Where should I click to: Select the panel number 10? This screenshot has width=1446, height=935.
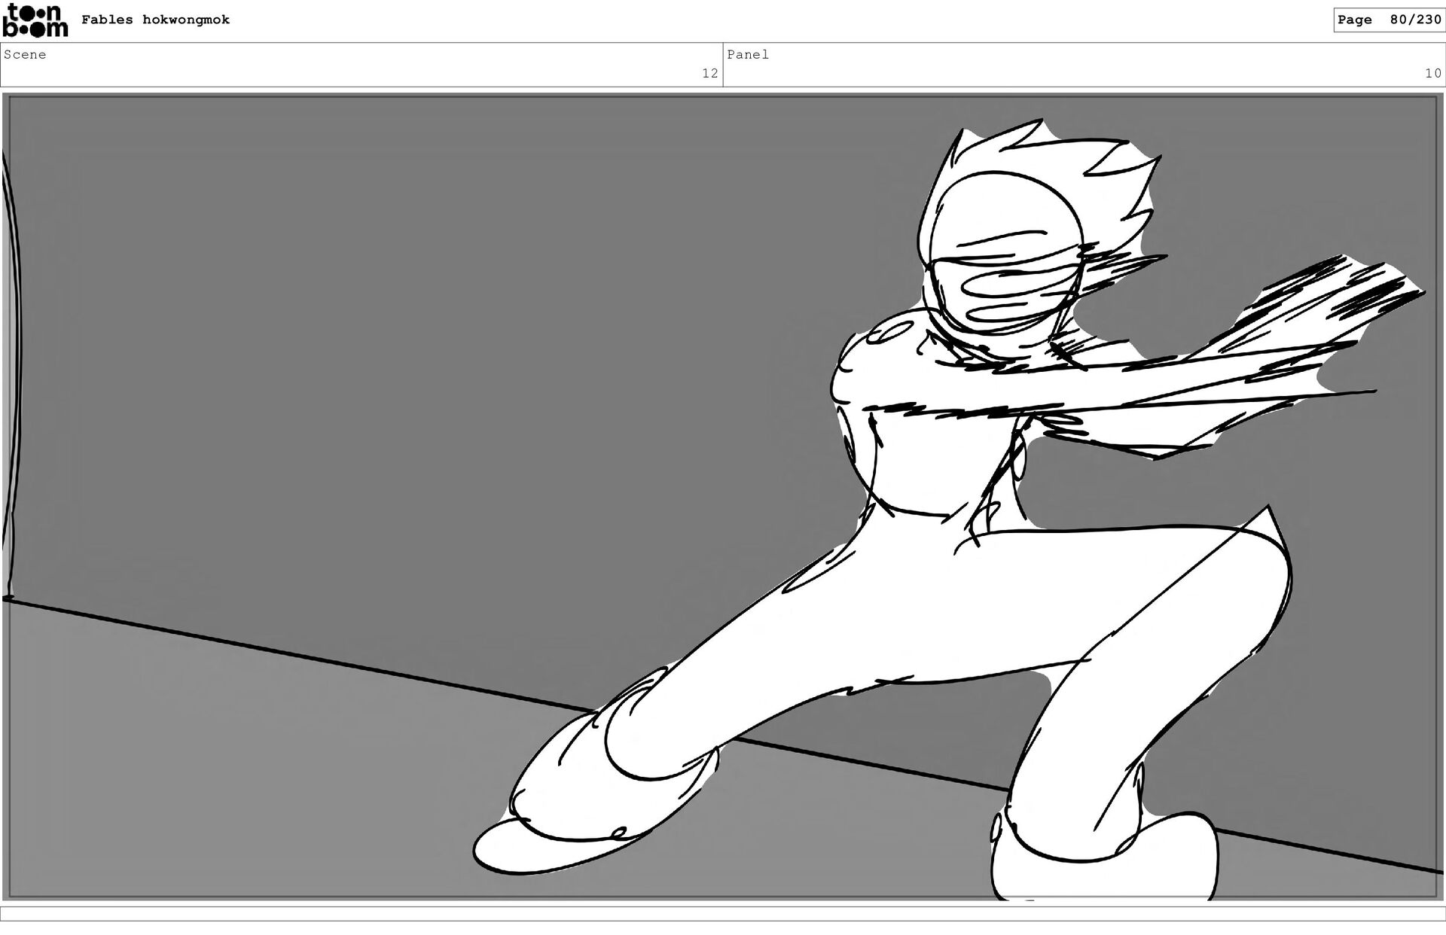(x=1432, y=73)
